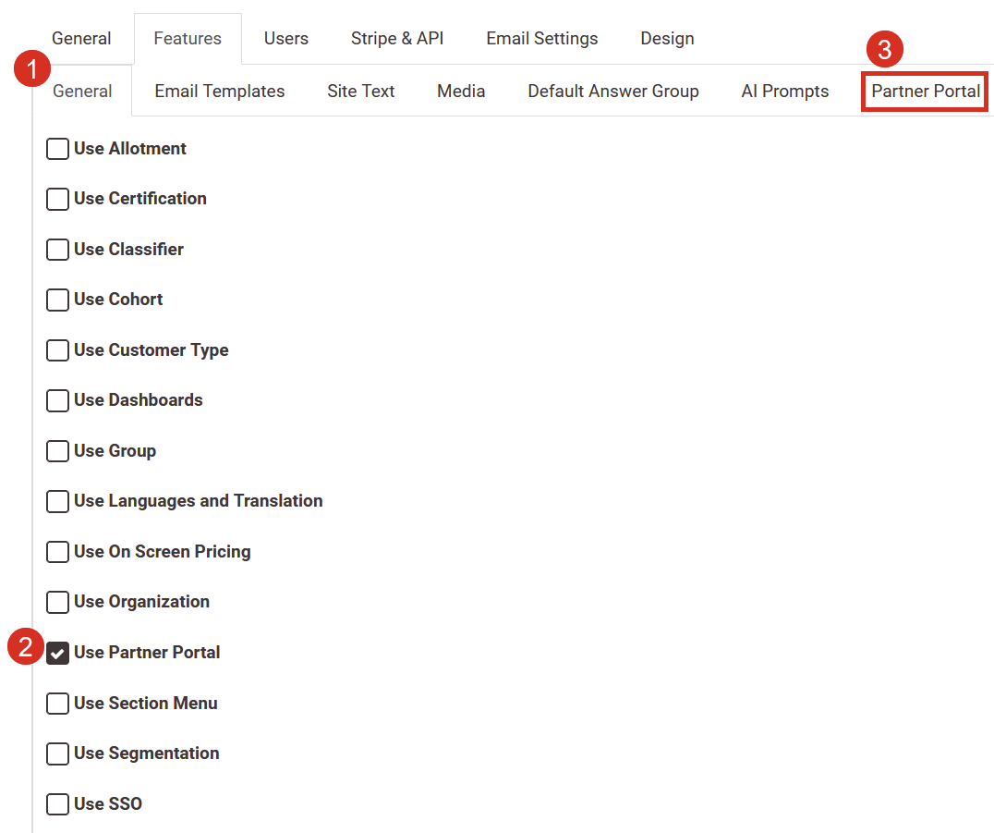Toggle the Use Group checkbox
The image size is (994, 833).
click(58, 451)
